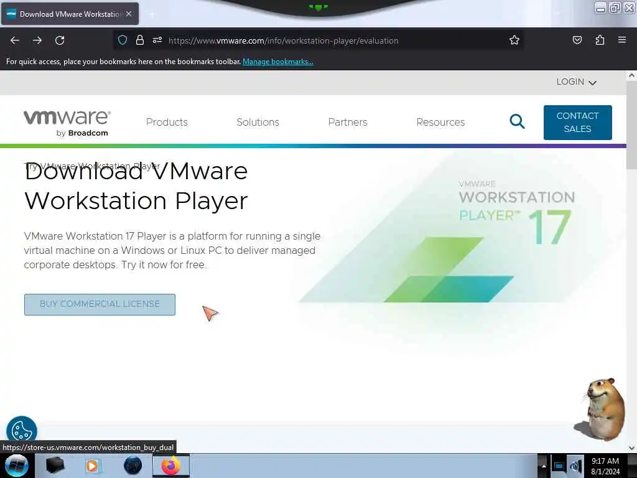Open a new browser tab

point(152,14)
